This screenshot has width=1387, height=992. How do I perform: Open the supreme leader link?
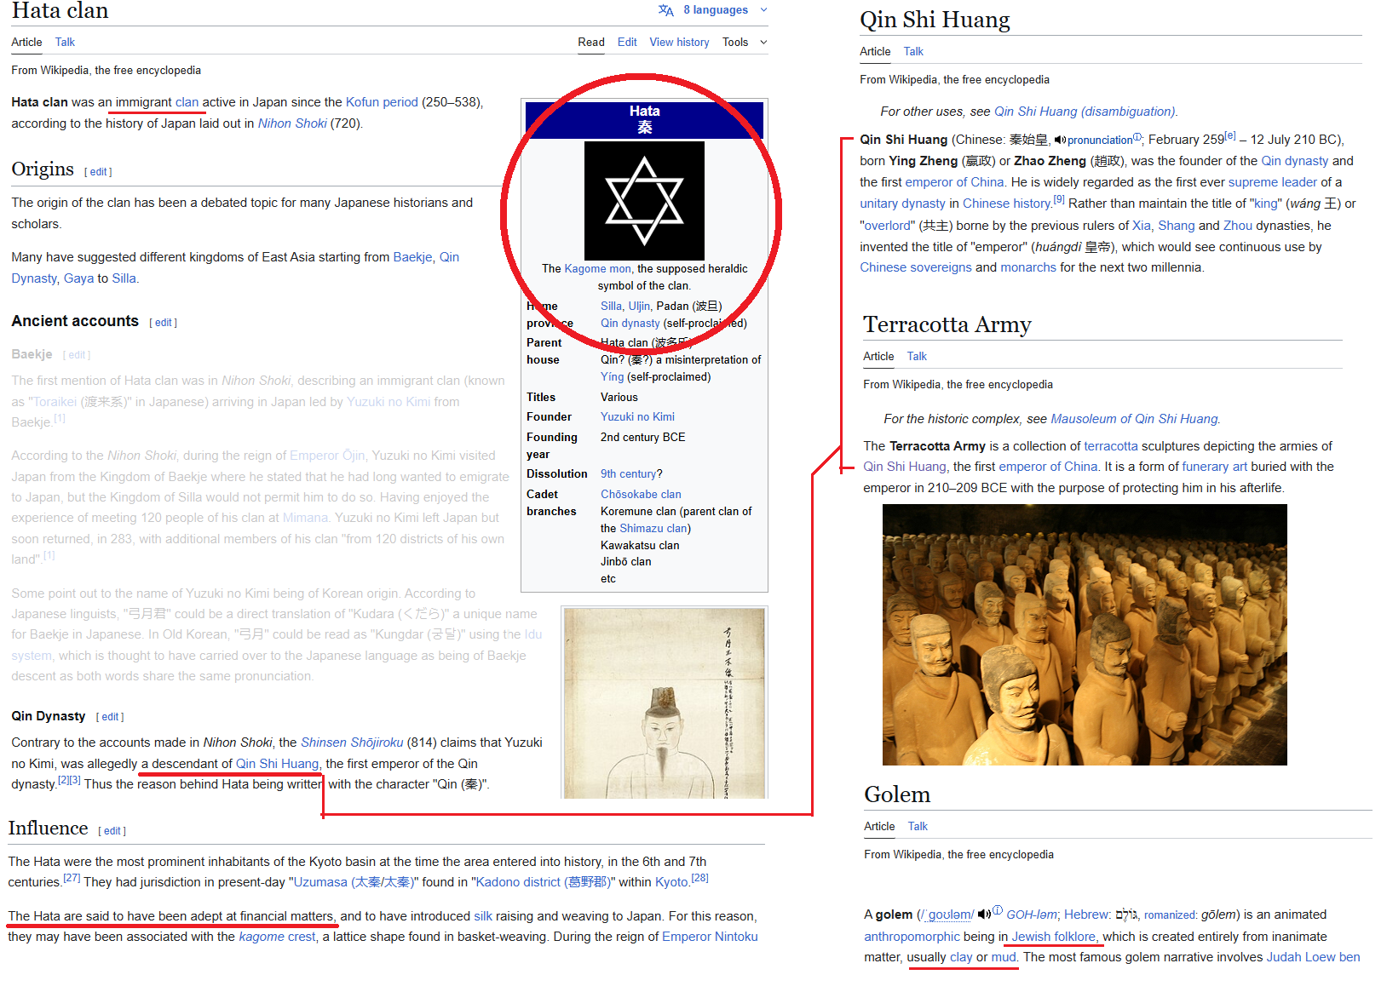tap(1273, 182)
